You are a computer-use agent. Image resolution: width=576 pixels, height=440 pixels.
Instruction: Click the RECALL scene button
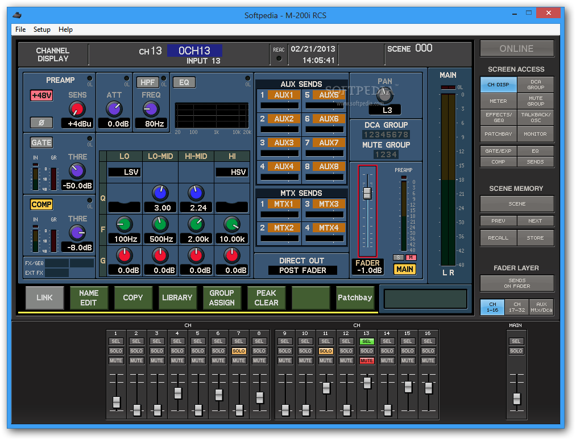tap(499, 238)
